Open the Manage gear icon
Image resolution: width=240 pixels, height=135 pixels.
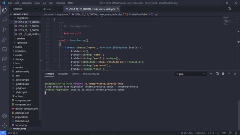(4, 126)
